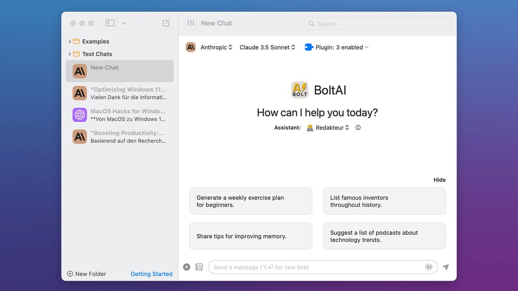Expand the Test Chats folder
Screen dimensions: 518x291
click(70, 54)
